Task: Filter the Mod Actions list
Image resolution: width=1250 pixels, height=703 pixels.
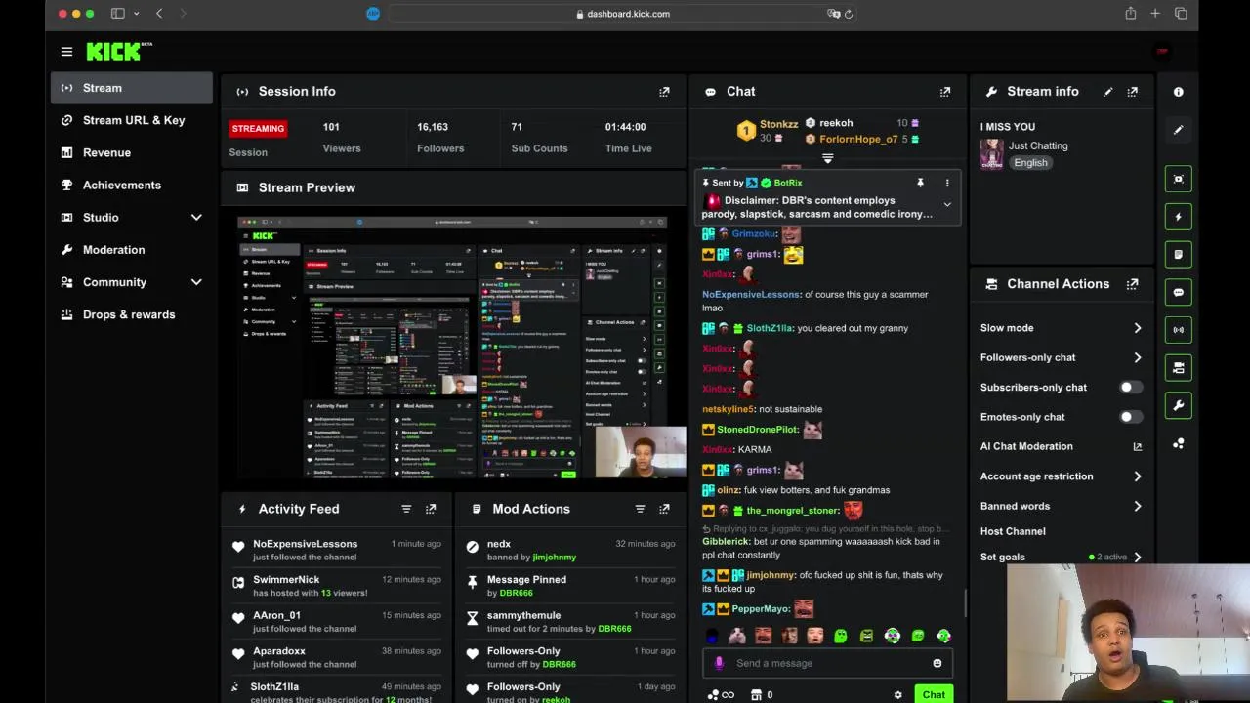Action: (x=640, y=509)
